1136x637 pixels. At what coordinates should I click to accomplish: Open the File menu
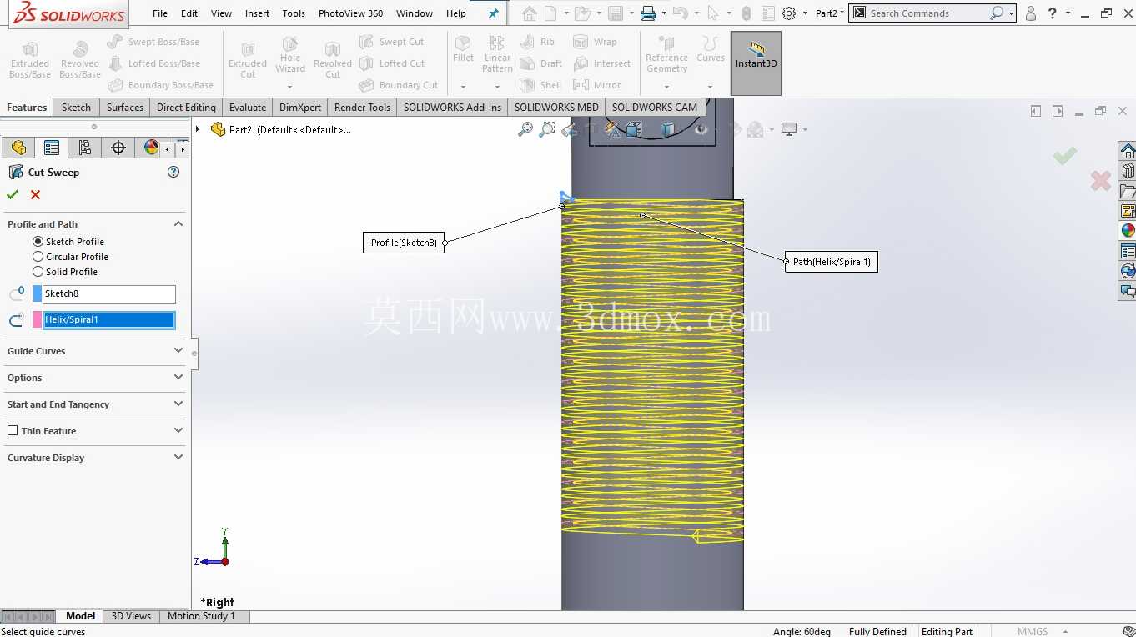pos(160,13)
